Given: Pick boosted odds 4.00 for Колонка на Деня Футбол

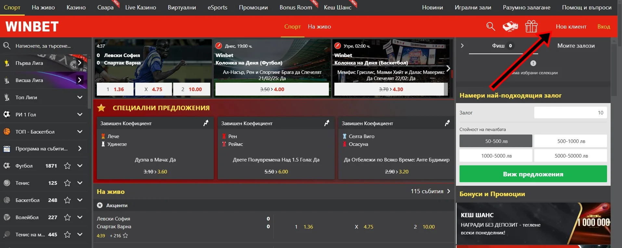Looking at the screenshot, I should pos(272,89).
